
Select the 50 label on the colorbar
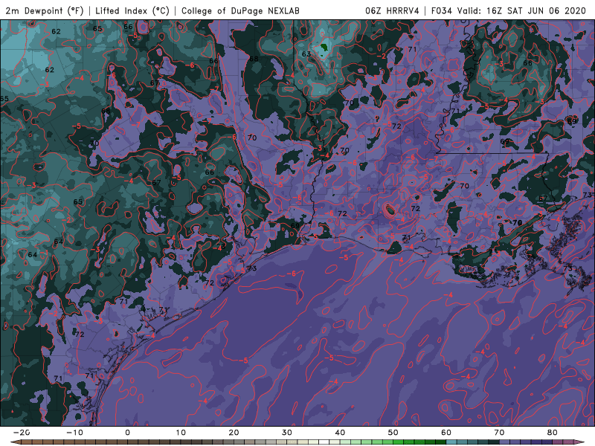point(393,433)
